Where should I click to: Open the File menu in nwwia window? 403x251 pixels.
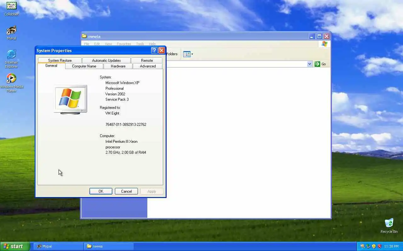(x=87, y=44)
